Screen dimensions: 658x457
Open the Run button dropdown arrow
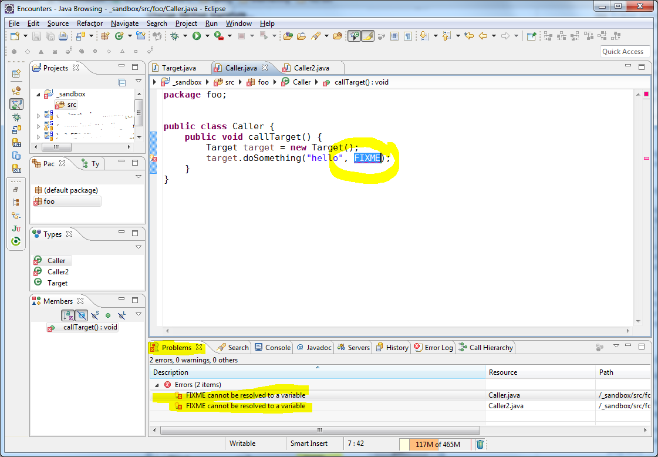(x=207, y=36)
